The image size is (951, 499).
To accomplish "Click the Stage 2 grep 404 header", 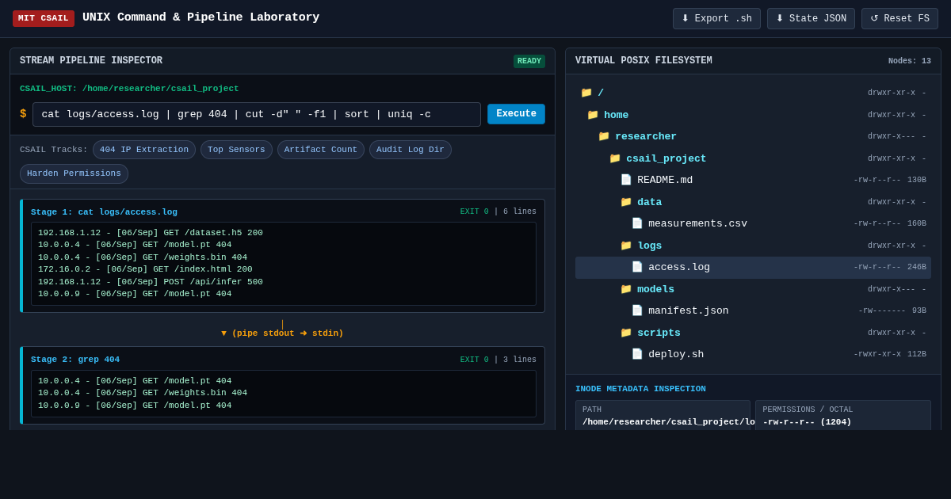I will 75,360.
